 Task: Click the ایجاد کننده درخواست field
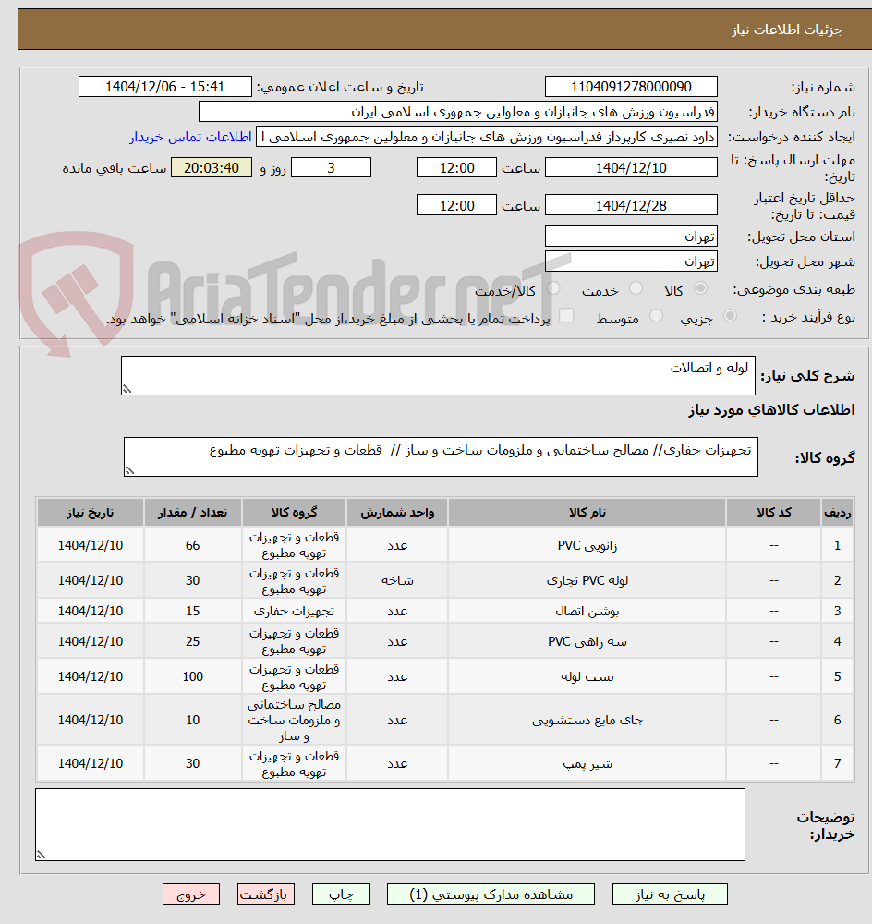click(487, 137)
